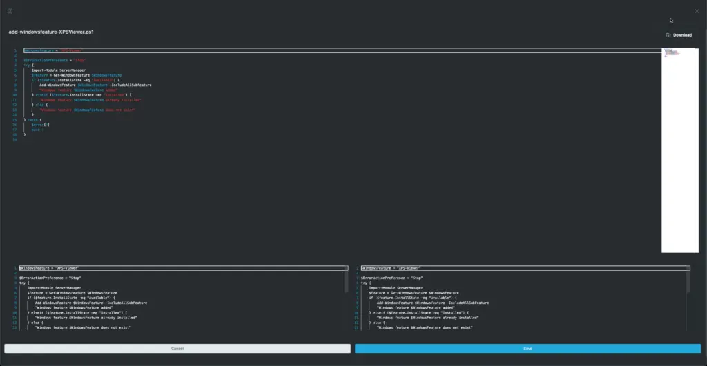Cancel the script edits
This screenshot has height=366, width=707.
click(177, 349)
